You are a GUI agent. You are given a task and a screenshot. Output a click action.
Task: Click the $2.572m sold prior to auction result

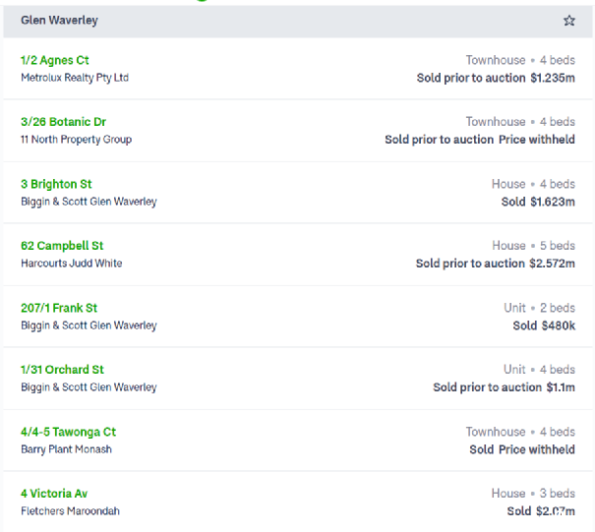coord(496,264)
